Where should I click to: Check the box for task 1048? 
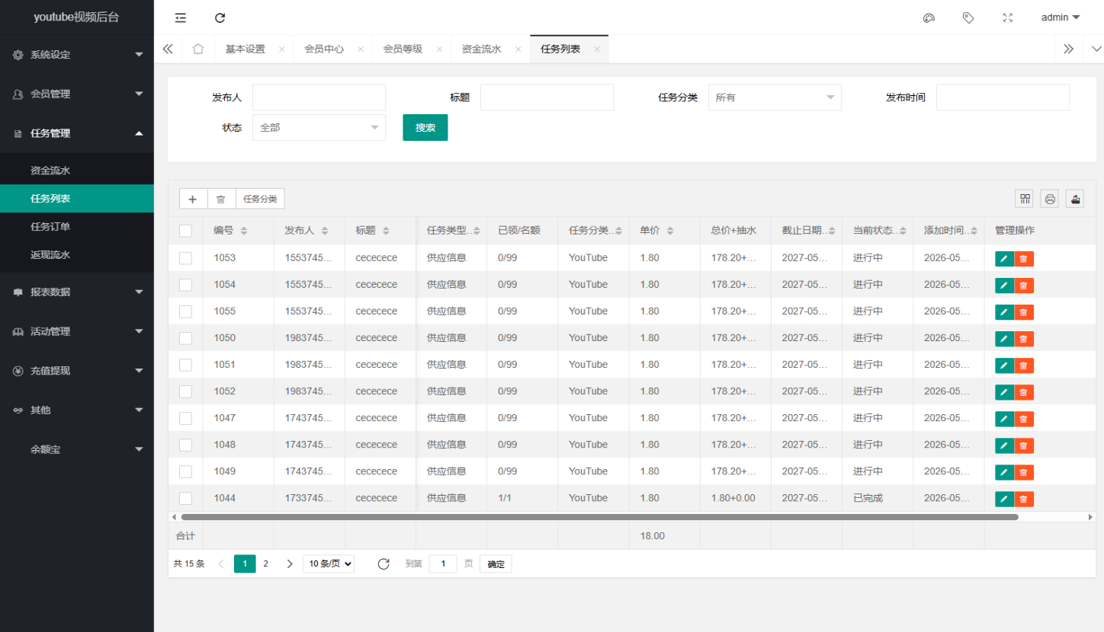185,445
